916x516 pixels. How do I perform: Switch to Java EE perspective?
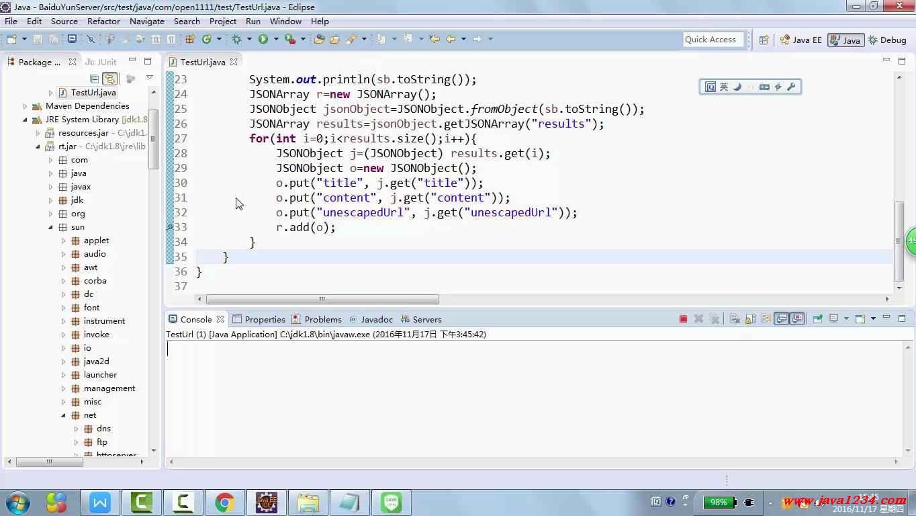[800, 40]
